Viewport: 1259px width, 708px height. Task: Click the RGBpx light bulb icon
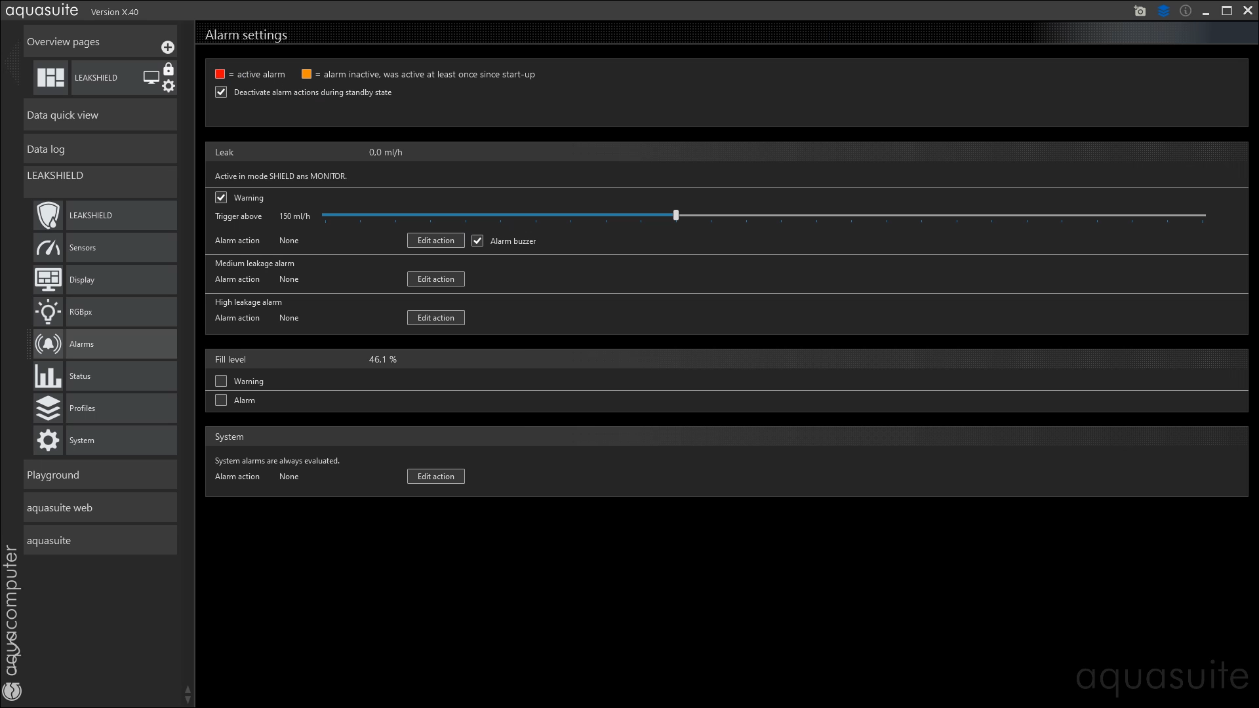click(x=49, y=311)
